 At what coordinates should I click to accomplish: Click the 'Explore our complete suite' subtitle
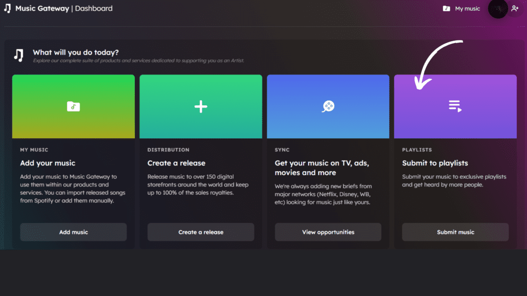138,61
